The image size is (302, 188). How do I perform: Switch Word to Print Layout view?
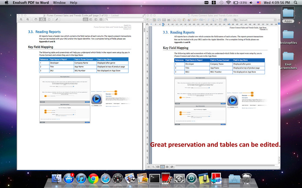point(163,167)
